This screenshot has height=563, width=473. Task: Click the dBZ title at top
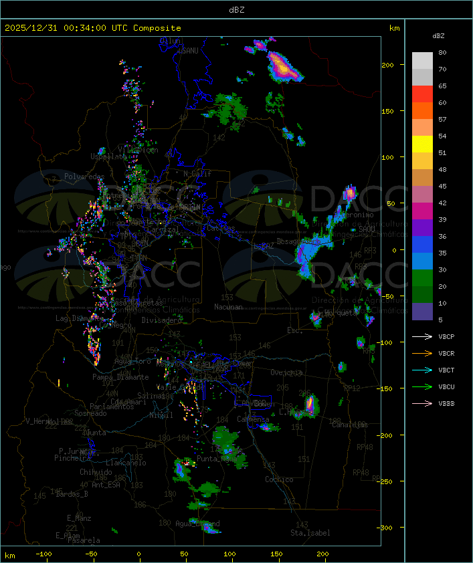coord(237,10)
